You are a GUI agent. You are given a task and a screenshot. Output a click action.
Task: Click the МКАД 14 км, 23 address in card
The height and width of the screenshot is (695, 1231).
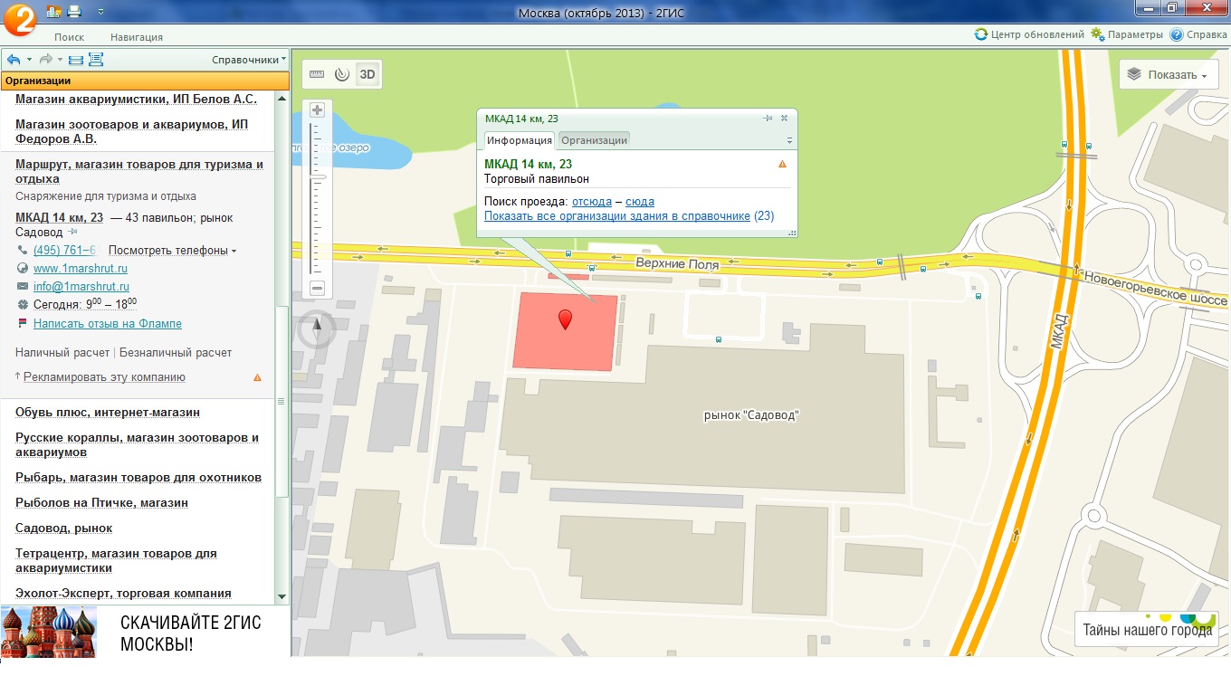pyautogui.click(x=59, y=217)
